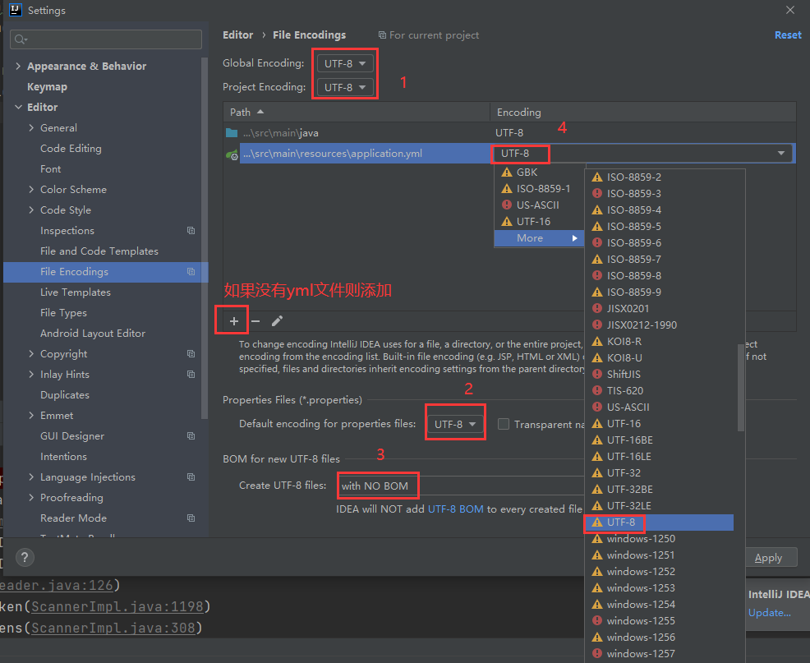The height and width of the screenshot is (663, 810).
Task: Click the folder icon beside the java path
Action: 231,132
